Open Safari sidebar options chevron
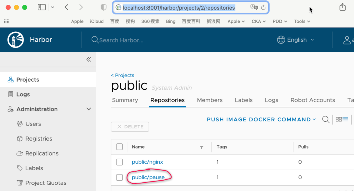The image size is (354, 191). point(53,8)
